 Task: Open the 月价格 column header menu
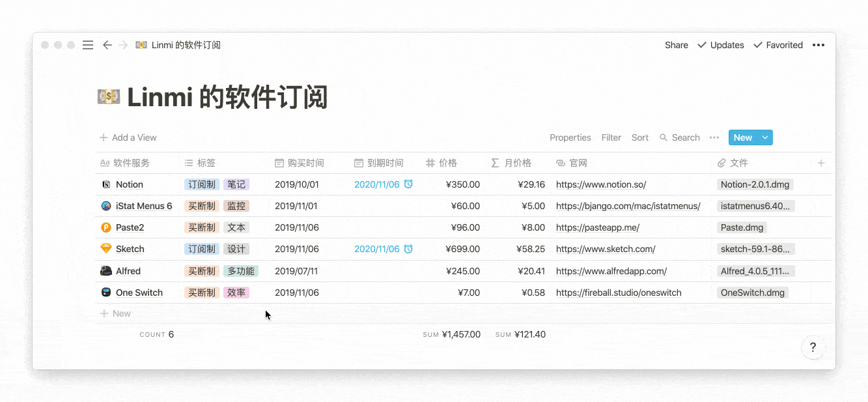click(x=518, y=163)
